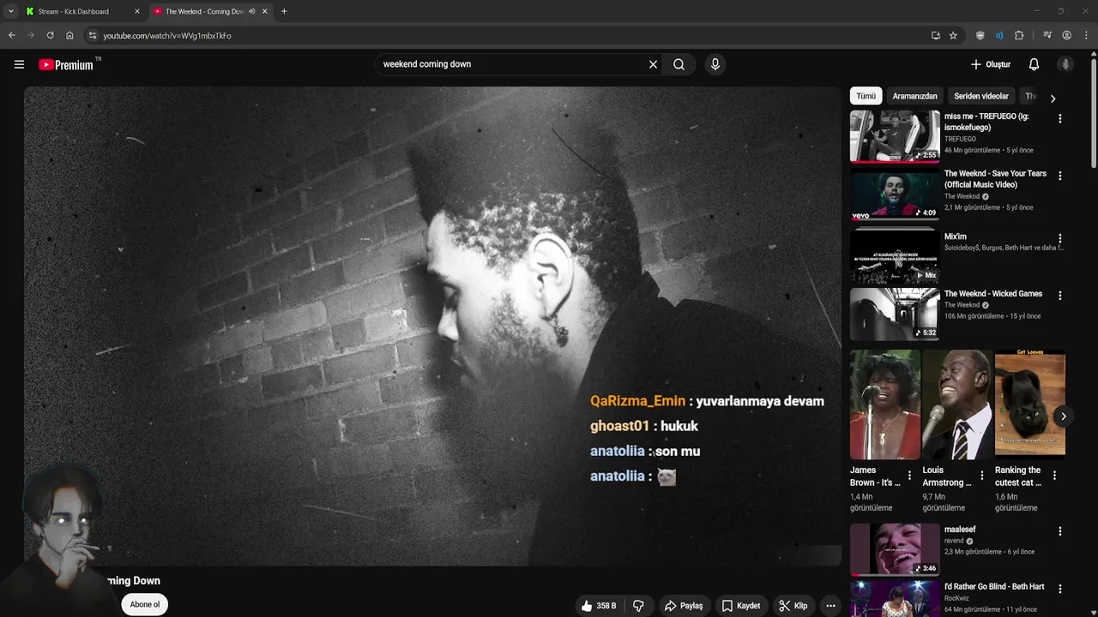Click the browser address bar URL
The image size is (1098, 617).
[167, 36]
